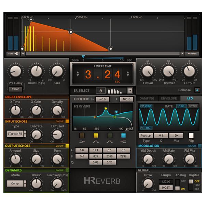205x205 pixels.
Task: Click the yellow EQ node at the peak
Action: click(106, 109)
